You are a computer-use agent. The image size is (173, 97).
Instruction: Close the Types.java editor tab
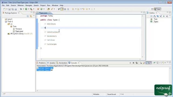49,13
